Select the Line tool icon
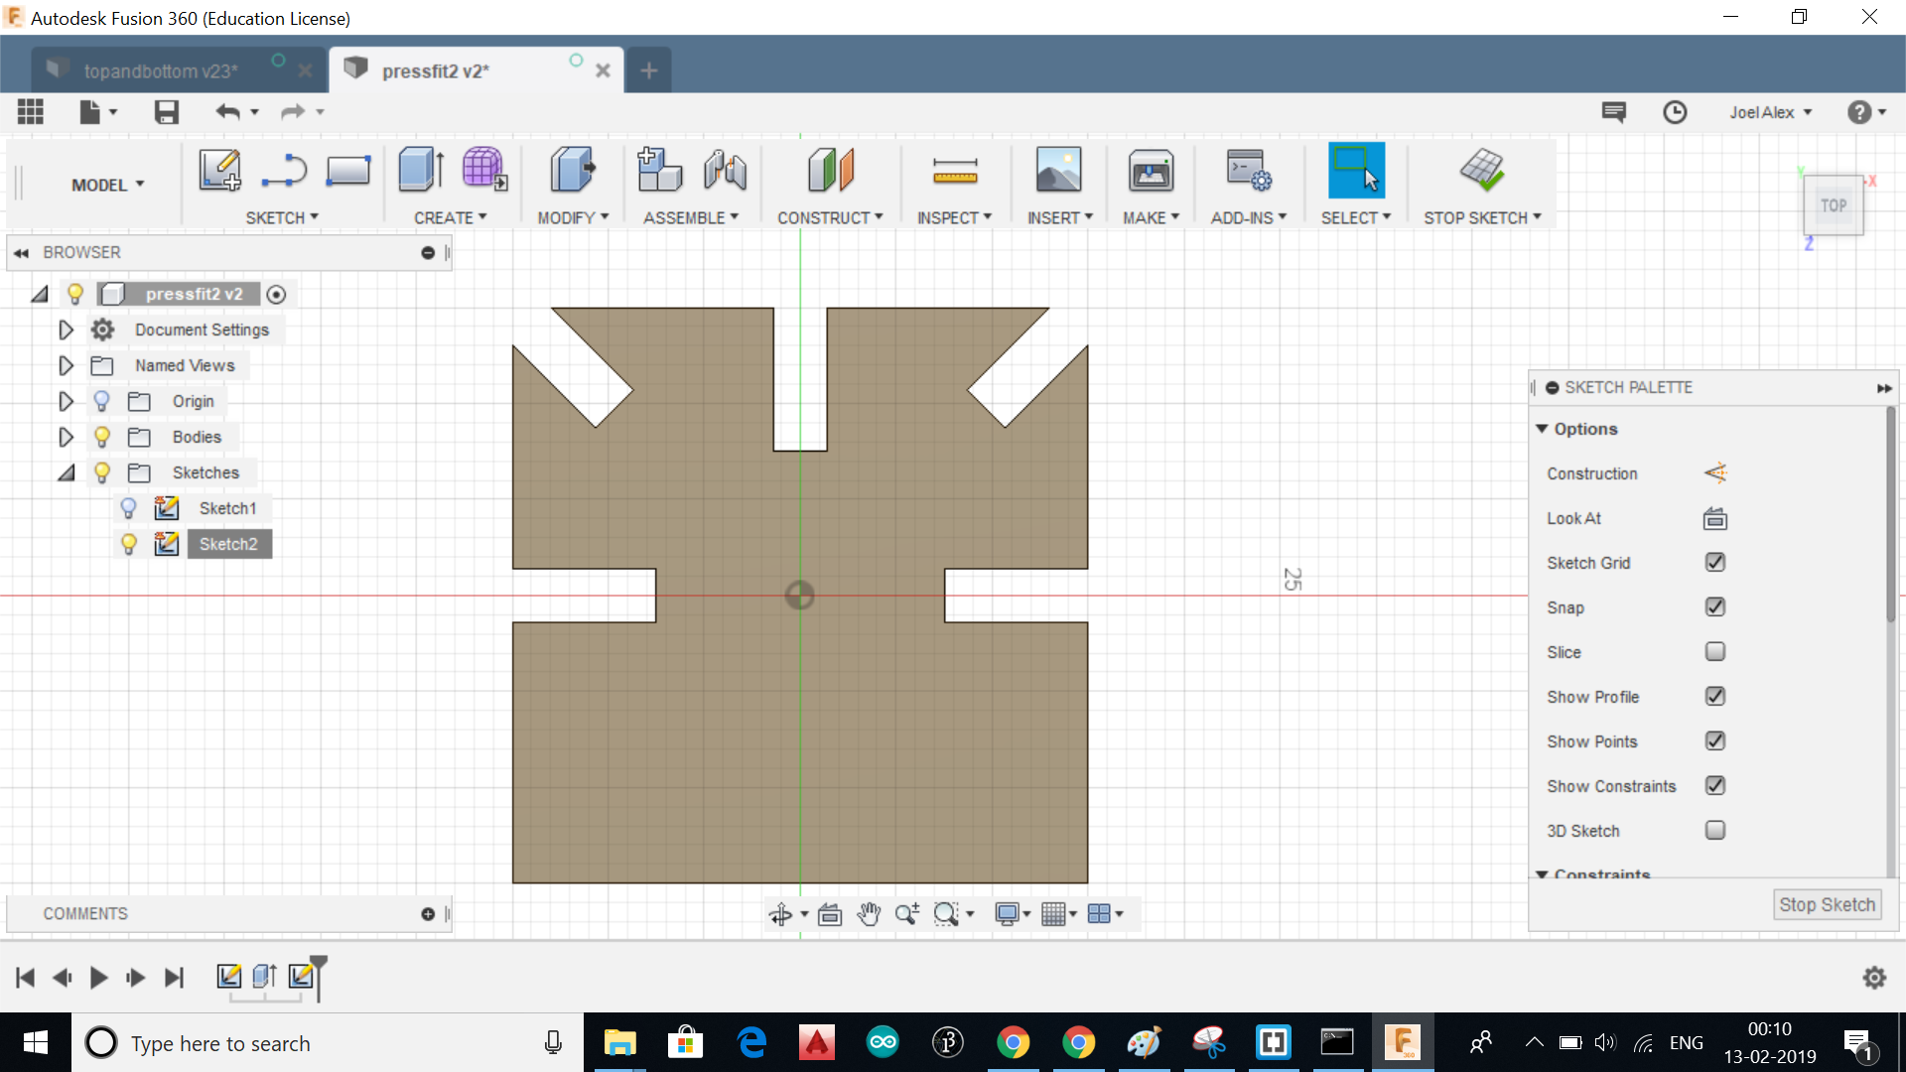This screenshot has width=1906, height=1072. 284,170
